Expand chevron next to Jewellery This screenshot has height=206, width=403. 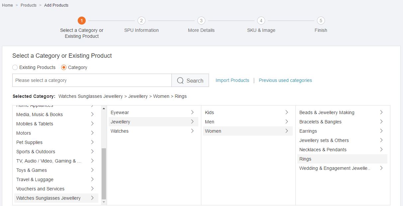click(x=192, y=122)
